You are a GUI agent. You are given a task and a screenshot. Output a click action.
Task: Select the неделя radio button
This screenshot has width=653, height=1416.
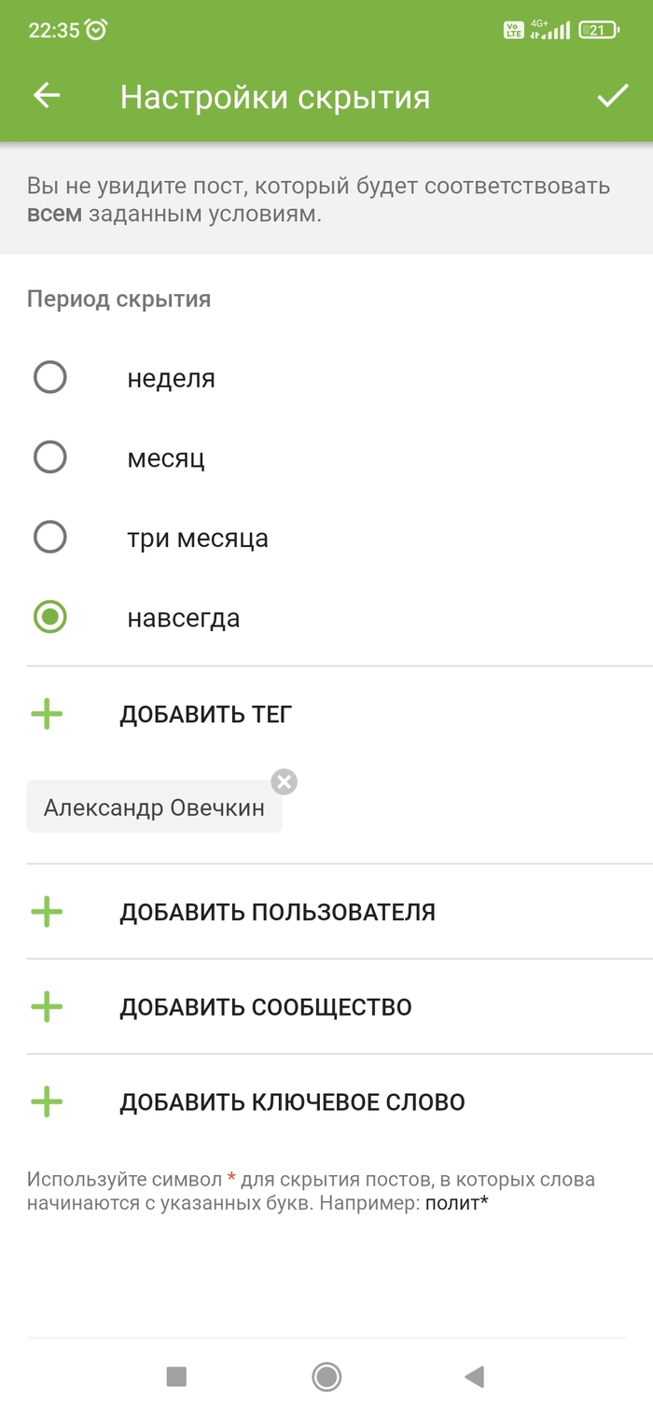pos(50,378)
